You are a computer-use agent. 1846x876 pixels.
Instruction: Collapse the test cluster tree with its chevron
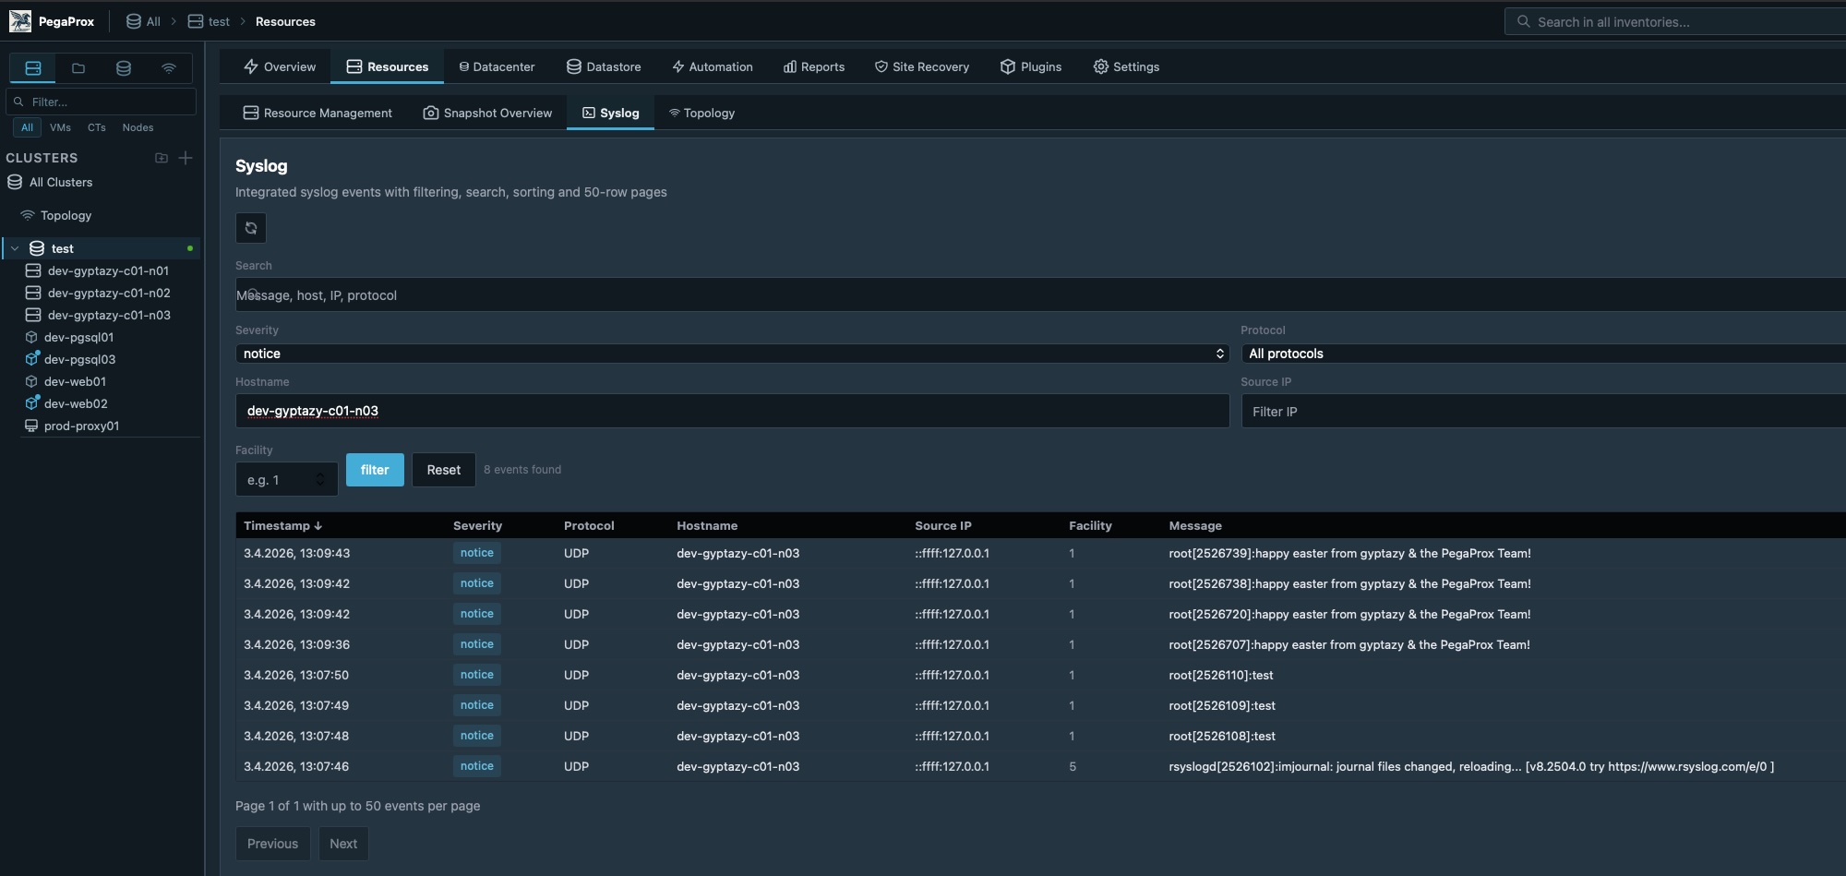pos(15,248)
